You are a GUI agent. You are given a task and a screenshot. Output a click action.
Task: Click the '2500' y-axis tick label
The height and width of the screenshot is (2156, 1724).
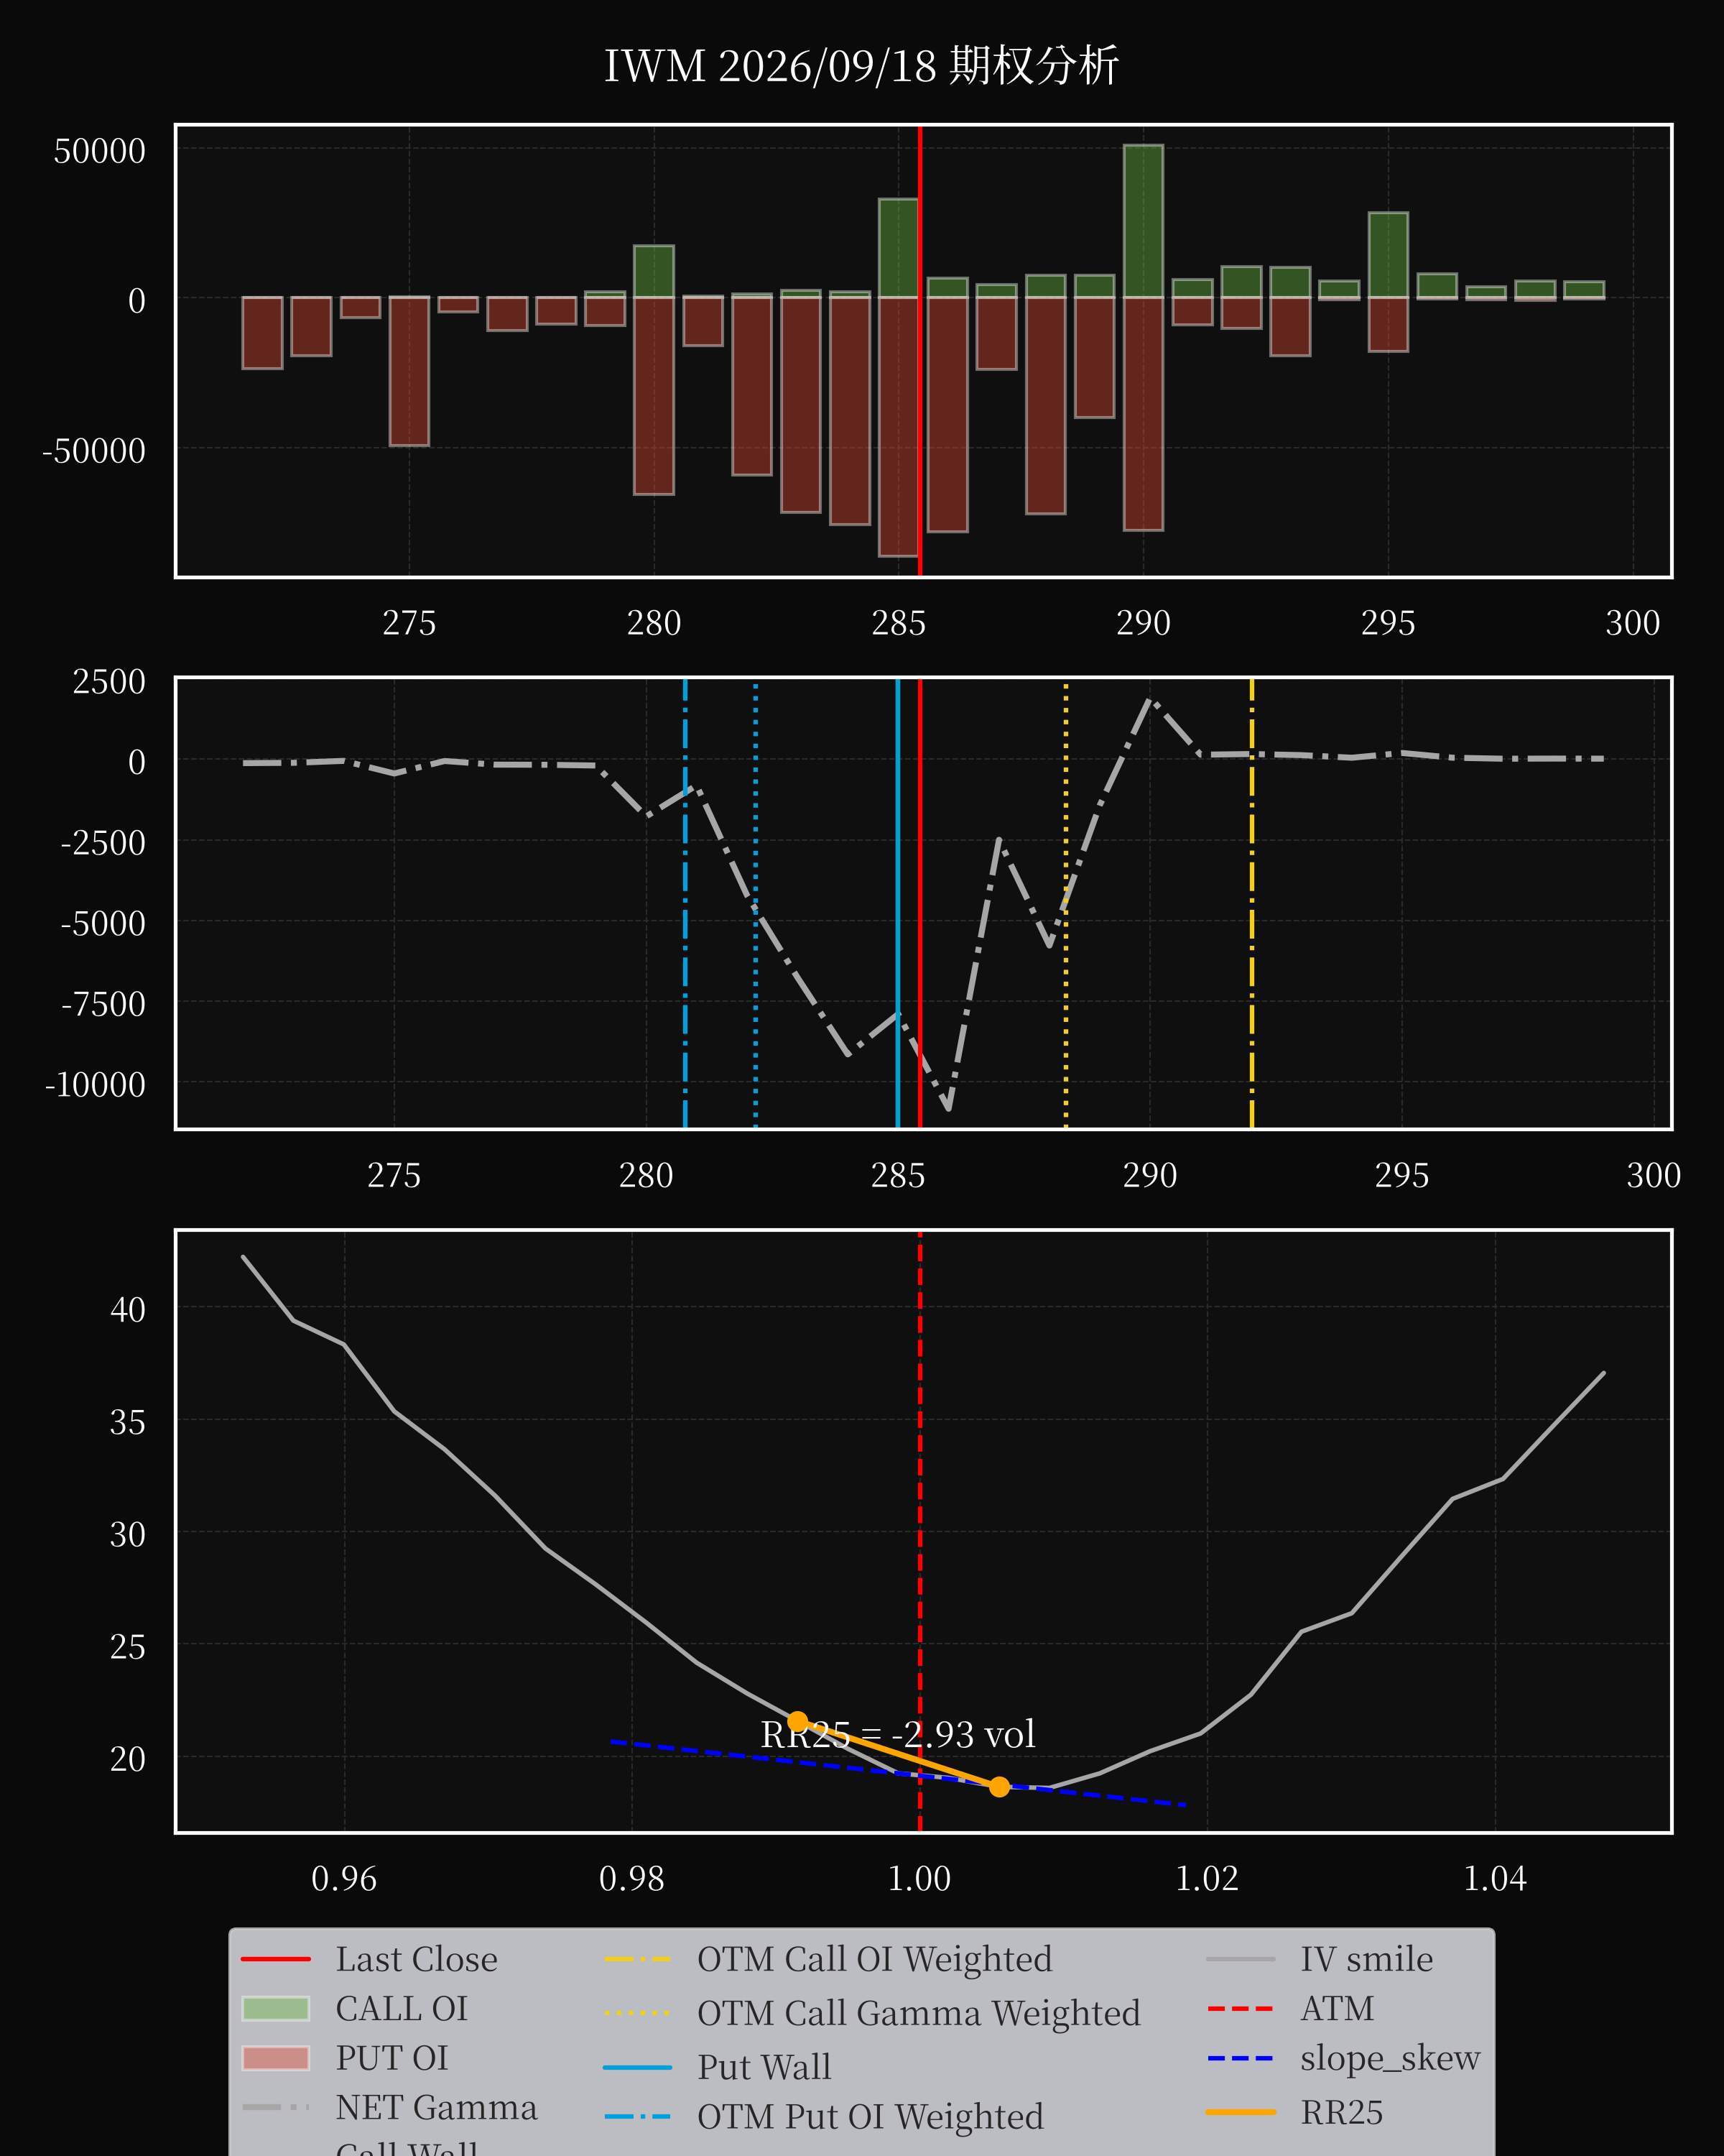pyautogui.click(x=109, y=682)
